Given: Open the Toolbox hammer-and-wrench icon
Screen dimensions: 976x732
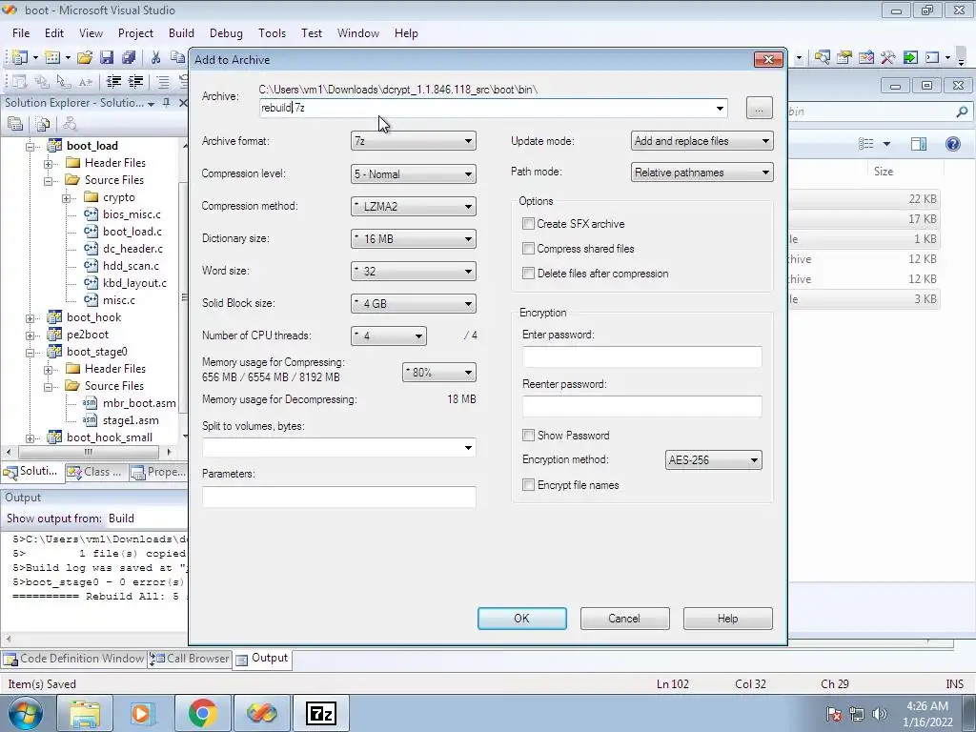Looking at the screenshot, I should point(888,58).
